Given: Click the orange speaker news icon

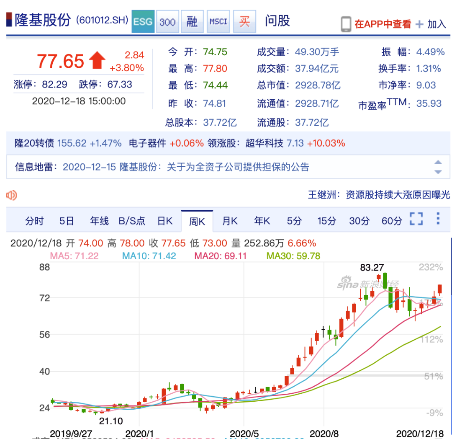Looking at the screenshot, I should point(12,195).
